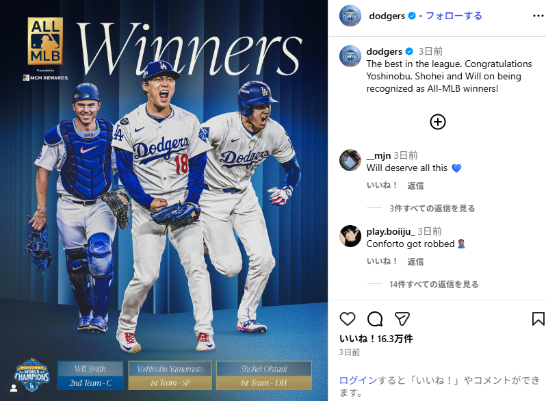The height and width of the screenshot is (401, 546).
Task: Like the play.boiiju_ comment
Action: (382, 261)
